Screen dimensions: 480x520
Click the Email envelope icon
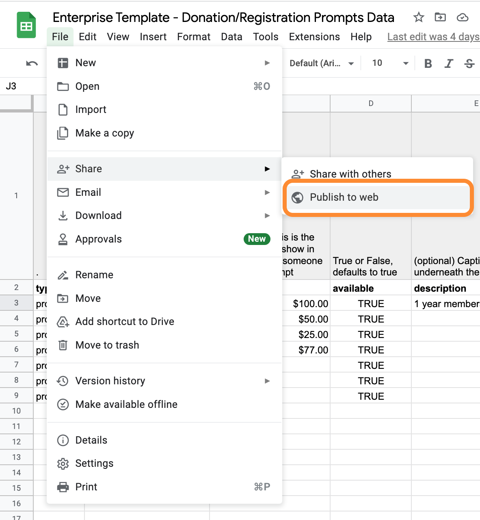63,192
